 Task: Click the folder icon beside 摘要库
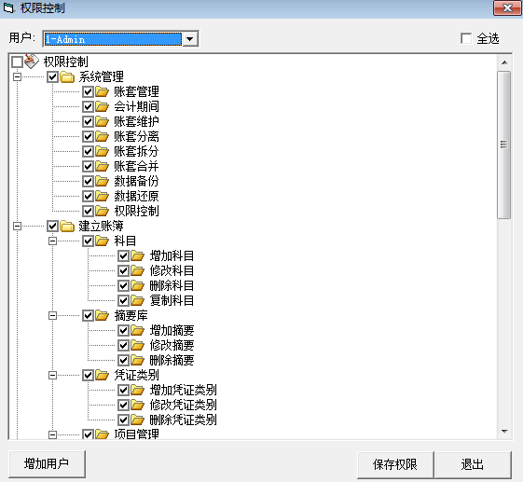pos(102,315)
